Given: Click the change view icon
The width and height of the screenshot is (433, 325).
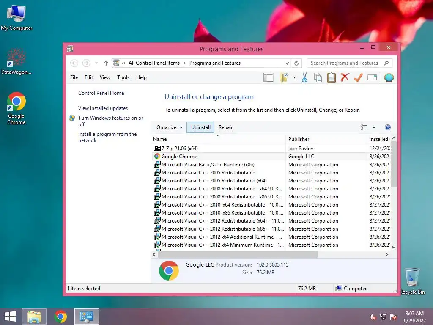Looking at the screenshot, I should pos(364,127).
